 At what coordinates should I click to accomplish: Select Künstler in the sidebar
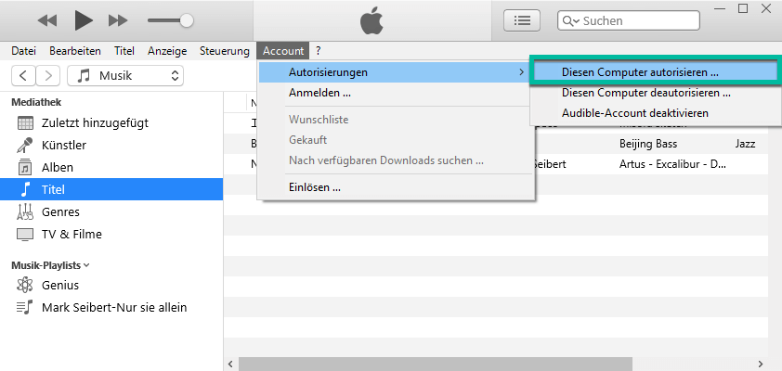pos(111,145)
